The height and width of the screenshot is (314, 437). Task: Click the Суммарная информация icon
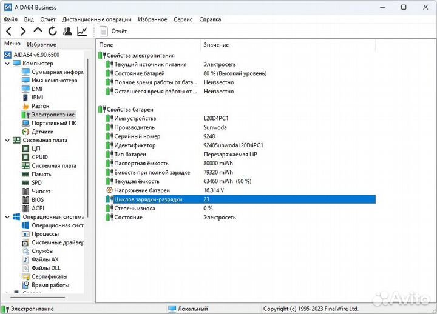point(25,72)
